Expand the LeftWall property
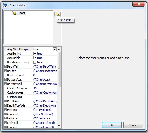The image size is (148, 133). point(5,123)
